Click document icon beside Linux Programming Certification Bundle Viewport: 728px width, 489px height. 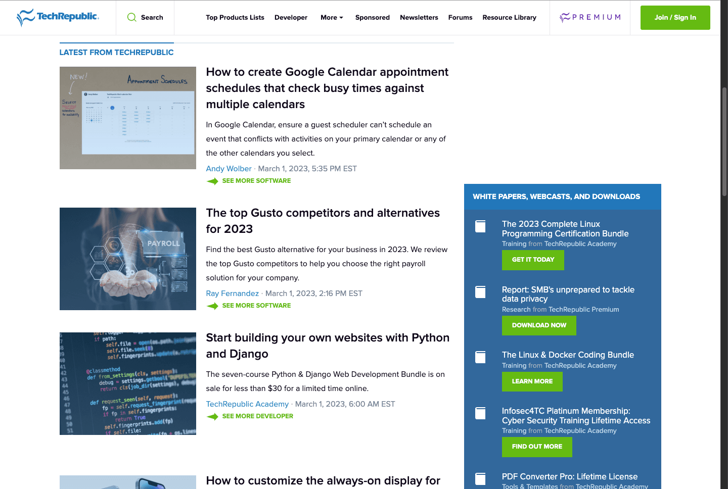coord(480,226)
